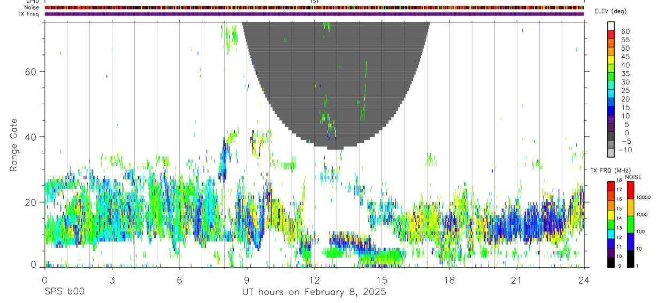The image size is (657, 303).
Task: Click the Range Gate axis label '20'
Action: pyautogui.click(x=30, y=202)
